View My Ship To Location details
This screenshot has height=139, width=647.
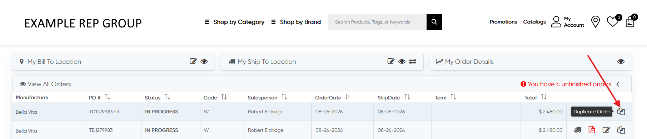402,61
